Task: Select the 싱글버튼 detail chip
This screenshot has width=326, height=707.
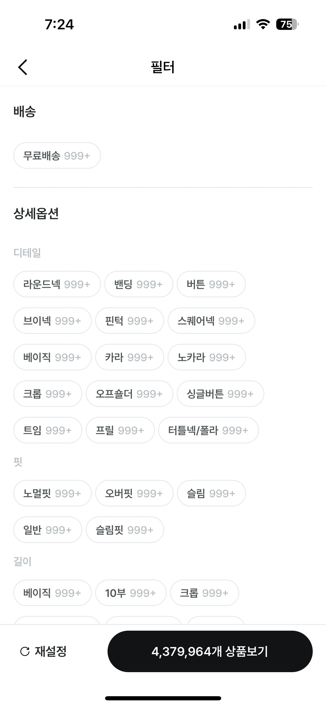Action: [x=220, y=394]
